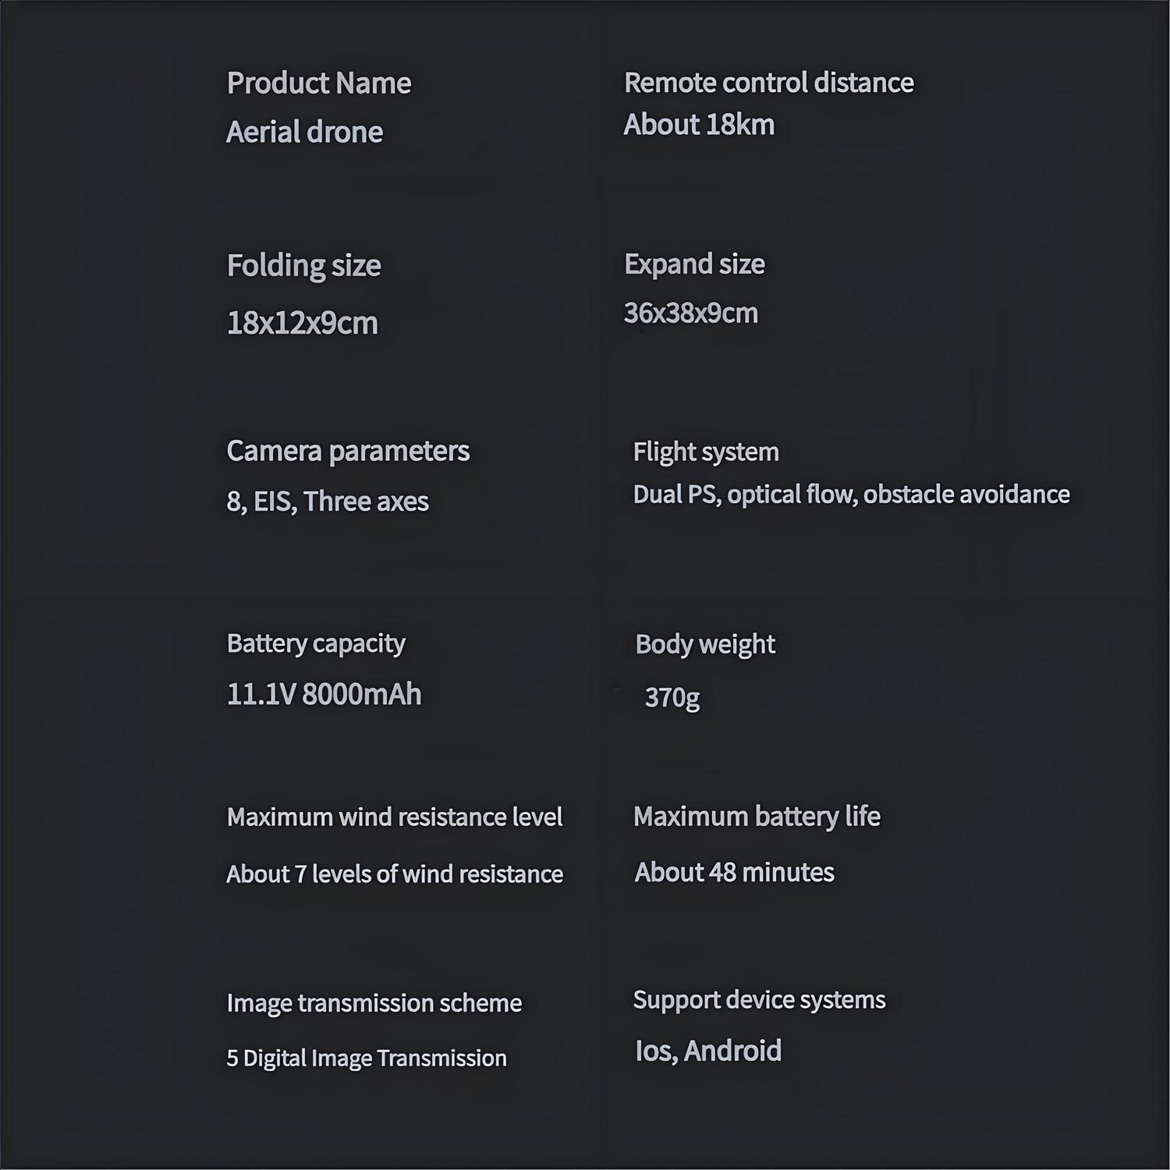Click the "Maximum wind resistance level" heading
Screen dimensions: 1170x1170
click(x=394, y=817)
